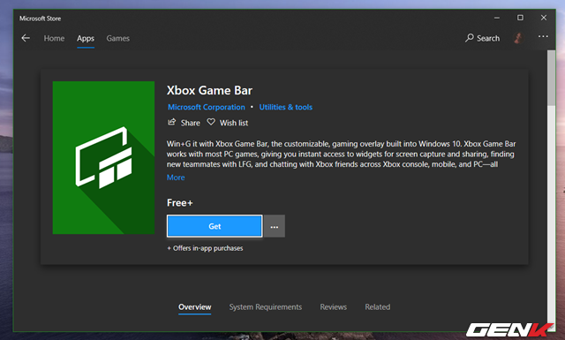Select the Overview section tab
The image size is (565, 340).
click(194, 307)
